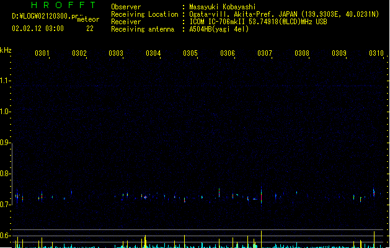This screenshot has width=390, height=248.
Task: Click the 0305 time marker
Action: [190, 53]
